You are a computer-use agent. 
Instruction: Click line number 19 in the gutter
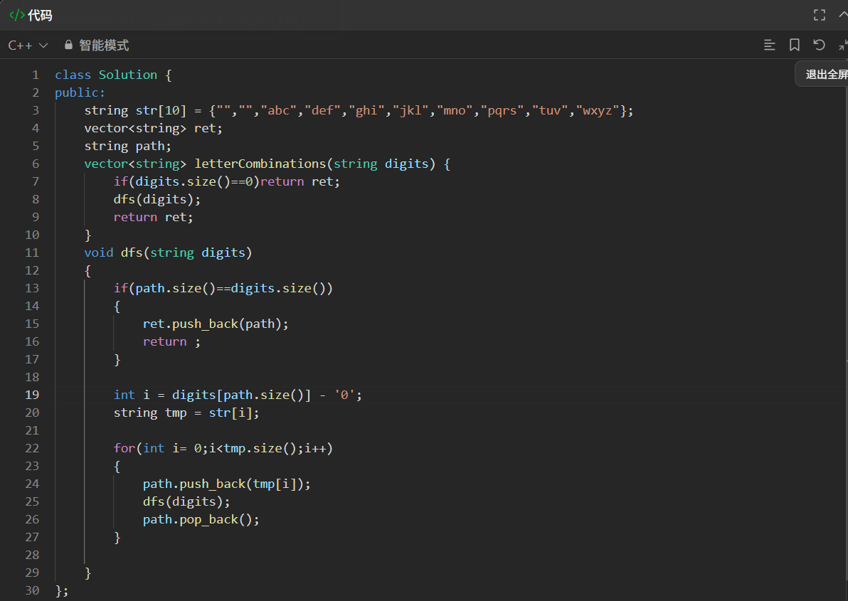click(x=32, y=395)
